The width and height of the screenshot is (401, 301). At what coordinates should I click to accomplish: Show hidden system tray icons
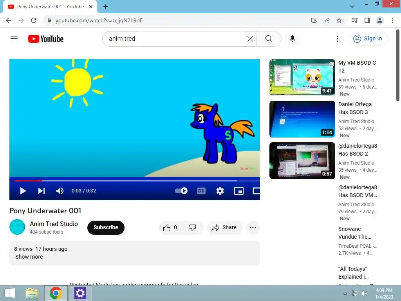pos(345,294)
